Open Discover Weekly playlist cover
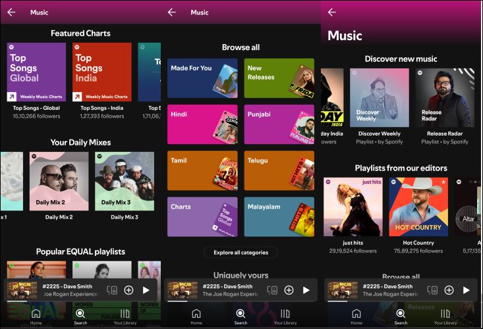 point(379,97)
